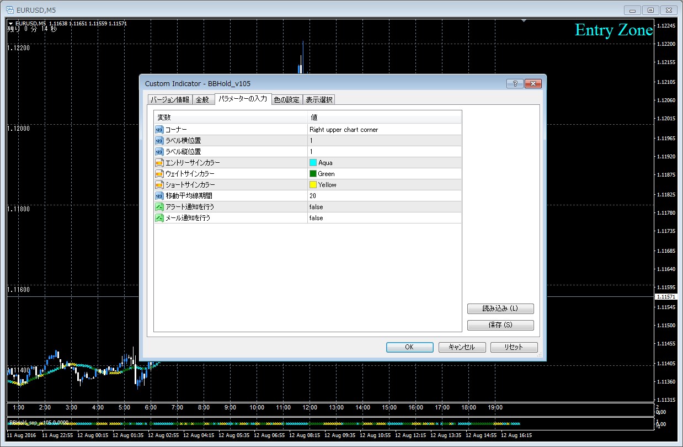
Task: Click the 読み込み (L) button
Action: [x=500, y=308]
